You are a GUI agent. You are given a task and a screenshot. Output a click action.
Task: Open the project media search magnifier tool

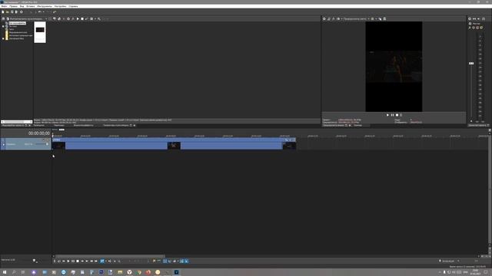click(x=99, y=18)
